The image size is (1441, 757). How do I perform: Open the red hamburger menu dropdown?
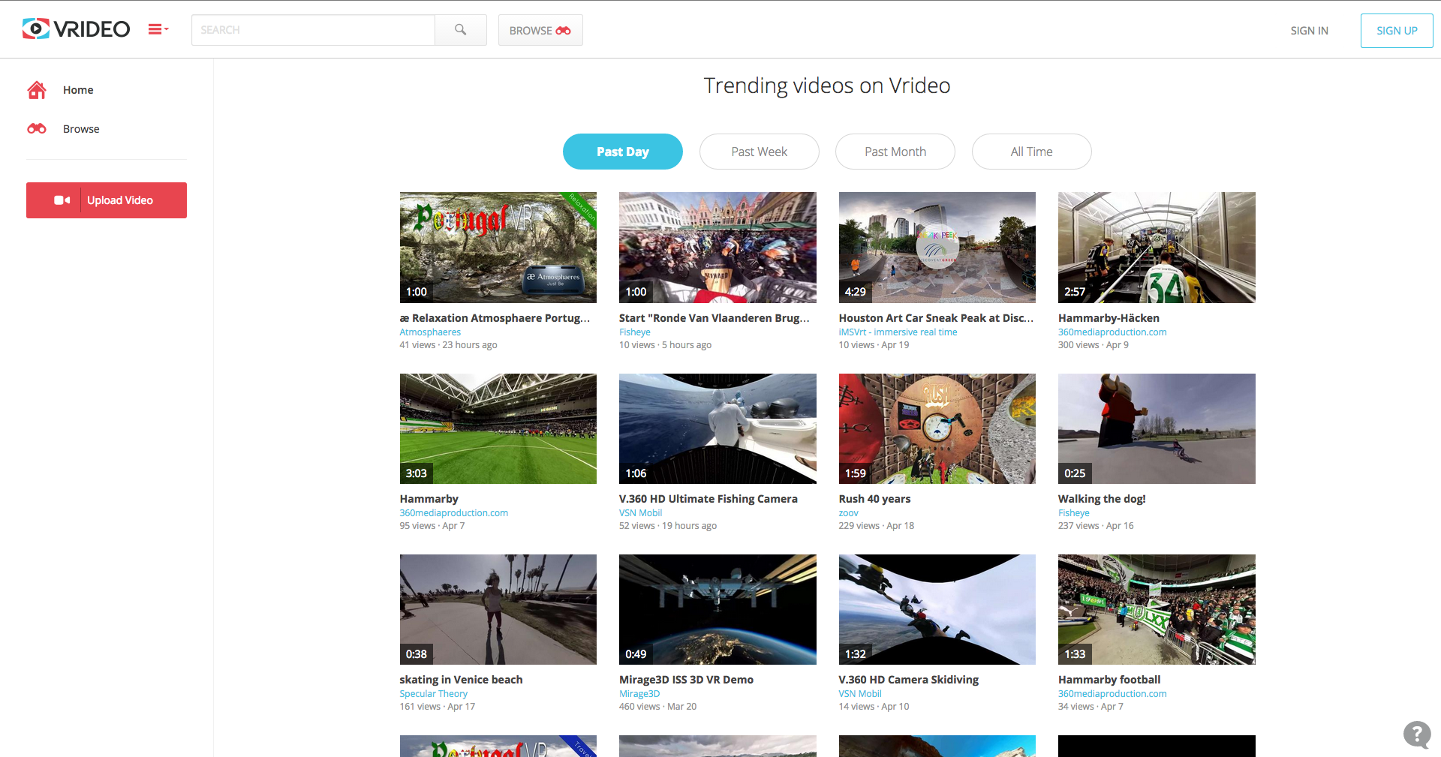tap(158, 29)
